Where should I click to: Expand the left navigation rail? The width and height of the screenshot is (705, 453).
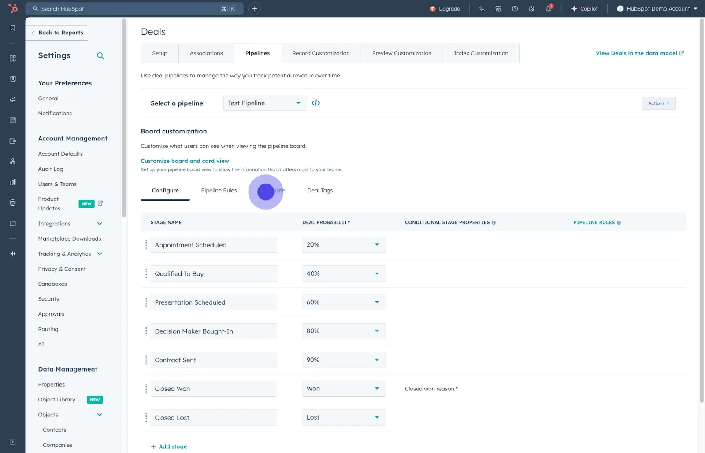13,442
